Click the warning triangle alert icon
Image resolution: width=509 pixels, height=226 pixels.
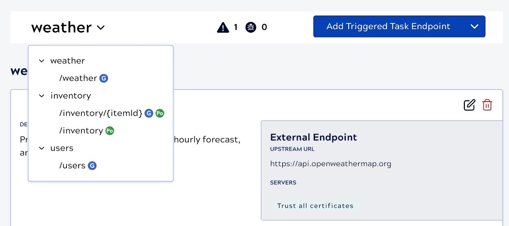pyautogui.click(x=223, y=27)
